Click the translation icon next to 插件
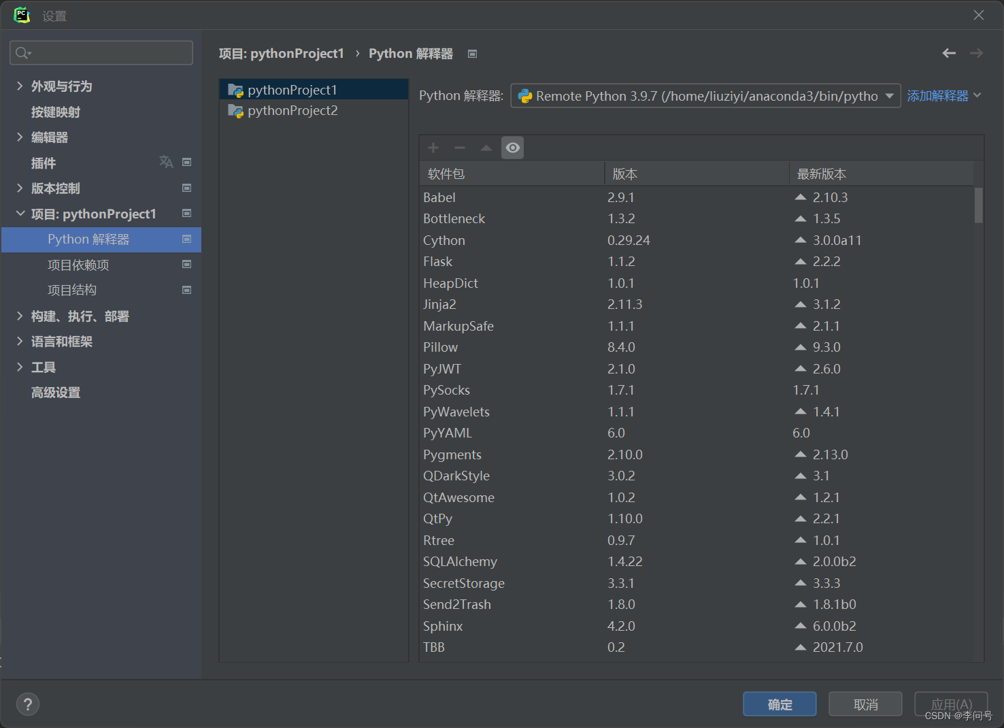Screen dimensions: 1004x728 (166, 162)
